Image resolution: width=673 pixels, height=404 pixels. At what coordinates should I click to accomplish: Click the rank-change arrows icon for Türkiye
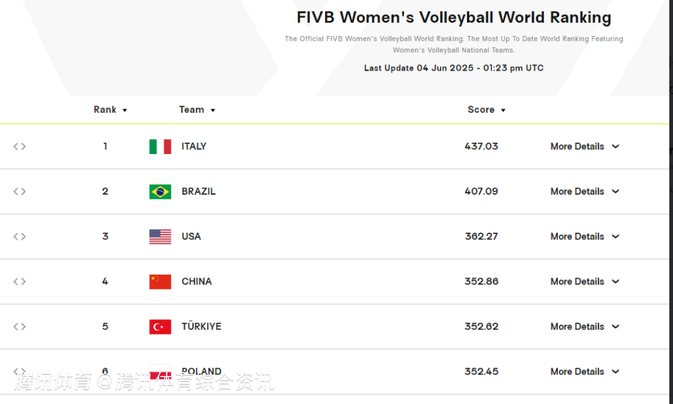click(x=19, y=327)
